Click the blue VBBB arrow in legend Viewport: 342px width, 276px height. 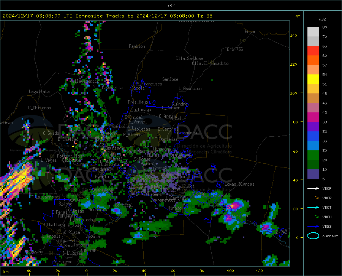(313, 227)
